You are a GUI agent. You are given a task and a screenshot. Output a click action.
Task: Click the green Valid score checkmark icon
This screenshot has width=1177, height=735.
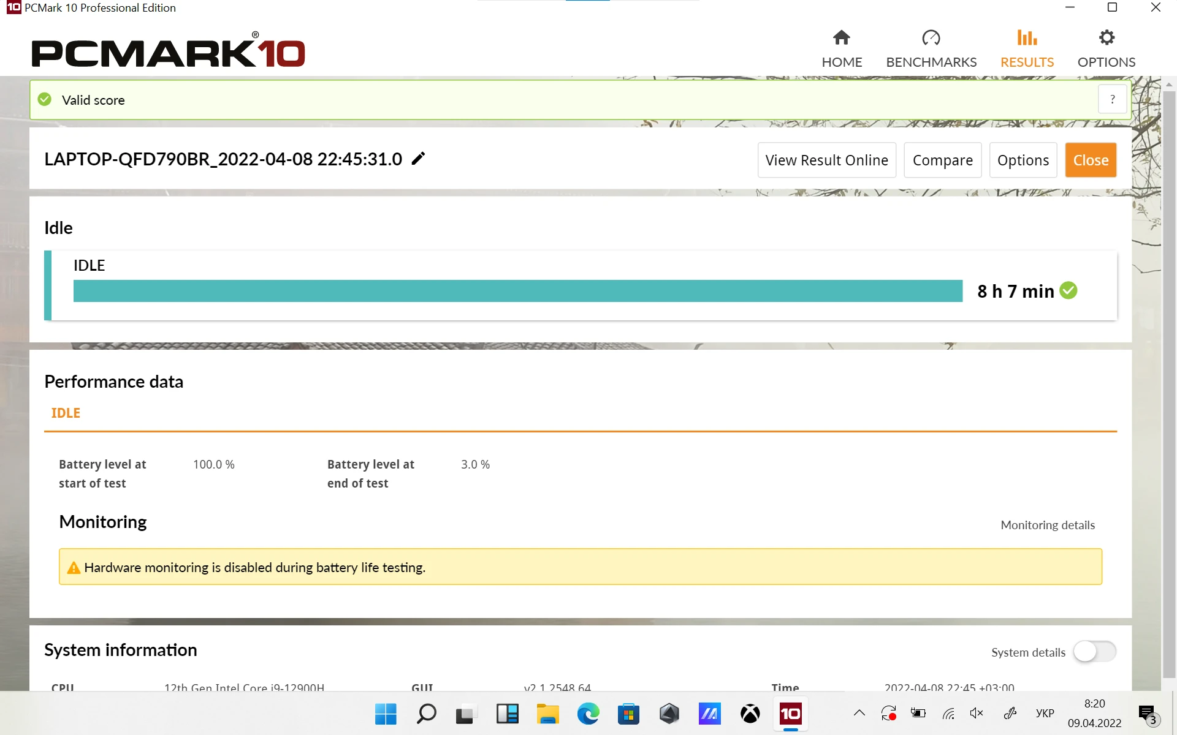tap(45, 99)
